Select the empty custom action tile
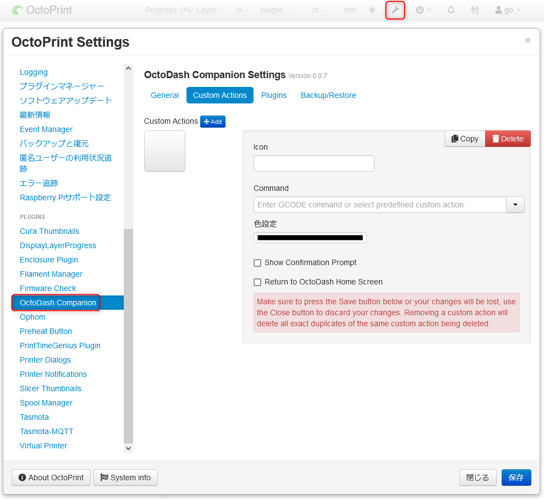 point(164,151)
